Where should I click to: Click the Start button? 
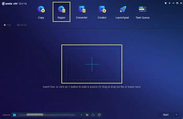tap(165, 115)
